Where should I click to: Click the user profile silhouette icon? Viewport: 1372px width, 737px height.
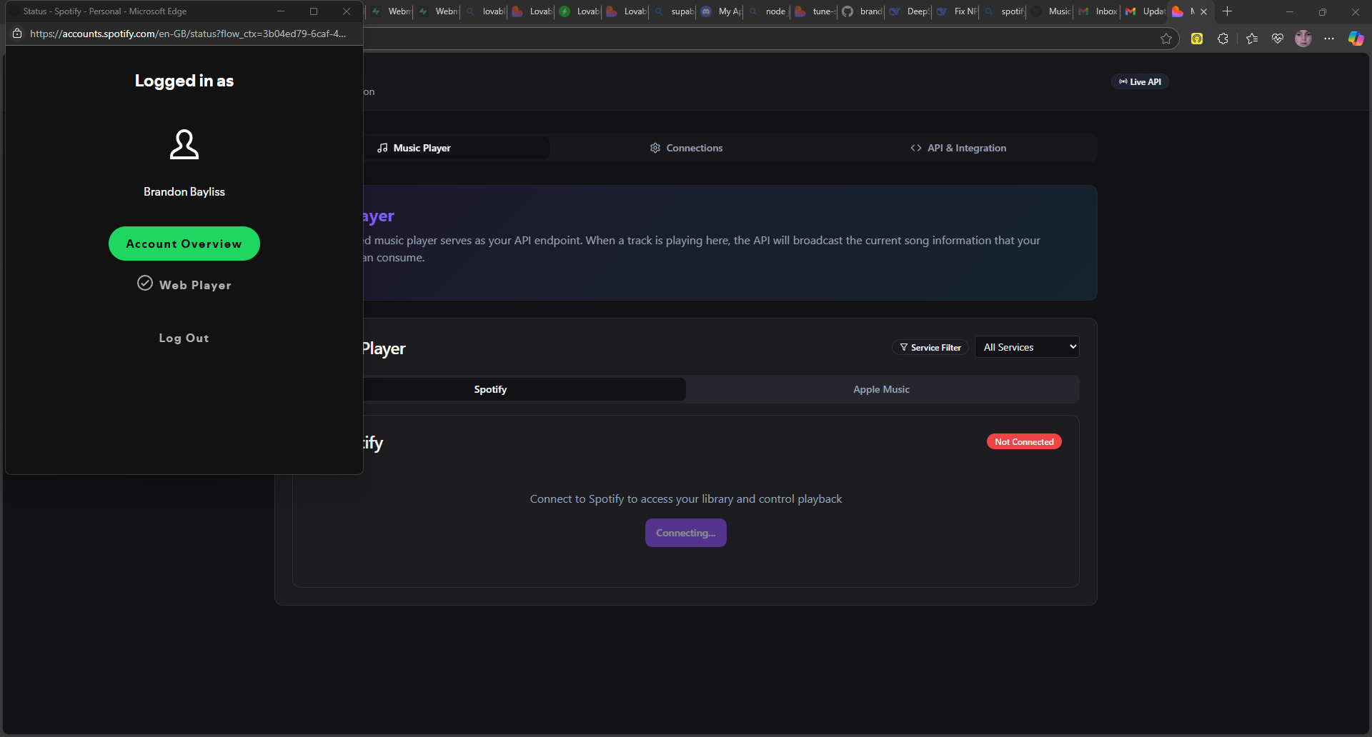tap(184, 144)
